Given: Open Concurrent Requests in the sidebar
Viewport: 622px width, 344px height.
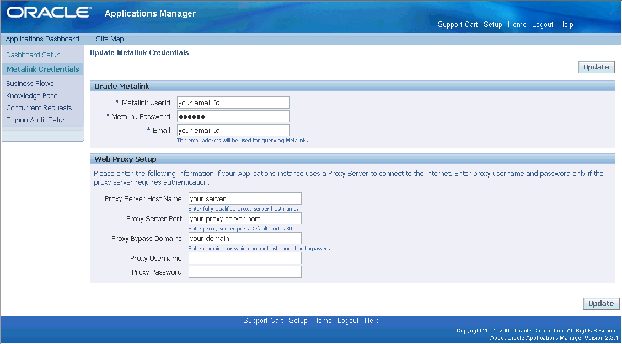Looking at the screenshot, I should pos(39,108).
